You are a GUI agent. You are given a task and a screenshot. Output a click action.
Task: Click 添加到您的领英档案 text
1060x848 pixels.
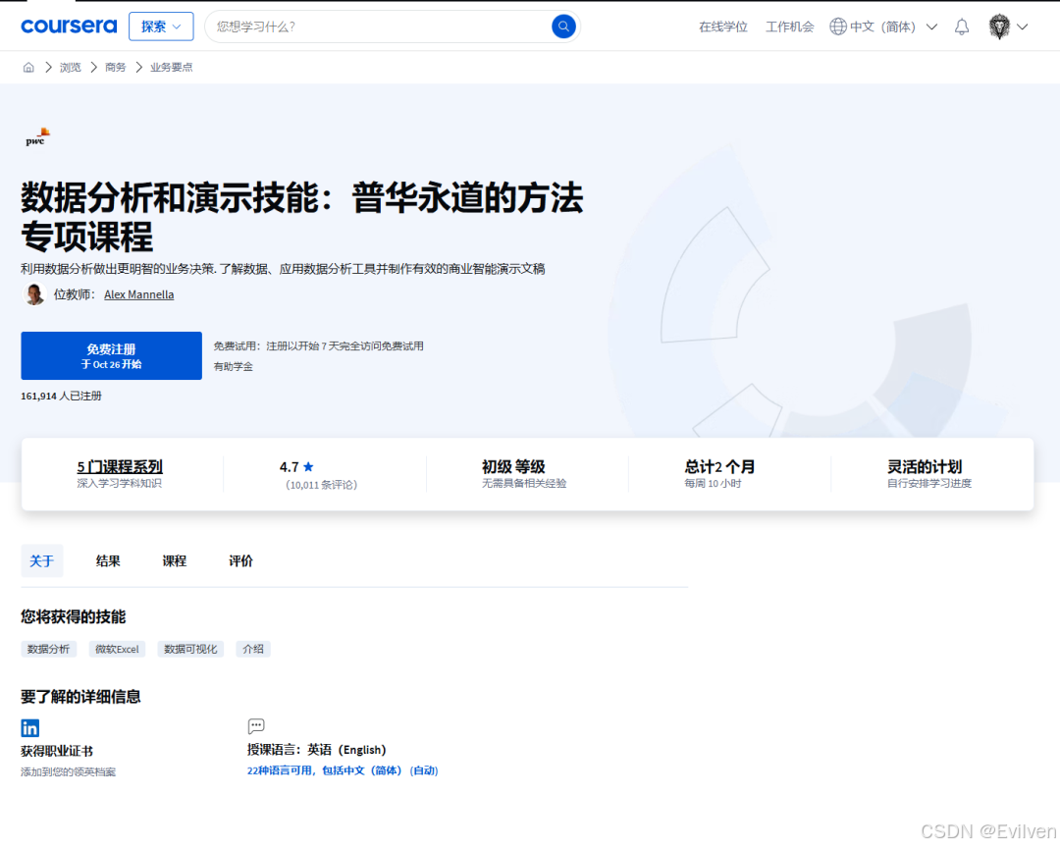point(69,771)
